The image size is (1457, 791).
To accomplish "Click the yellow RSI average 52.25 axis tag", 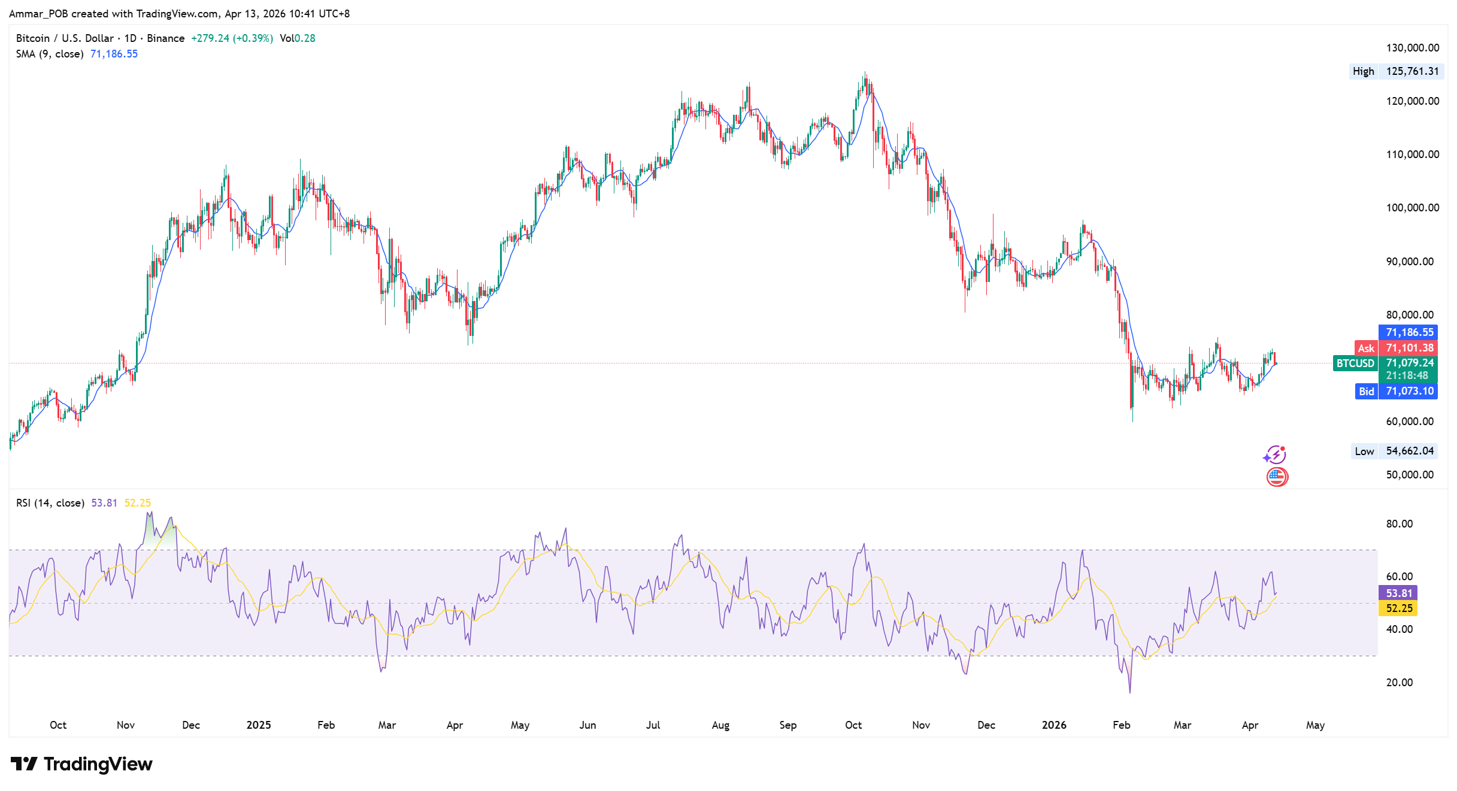I will tap(1398, 608).
